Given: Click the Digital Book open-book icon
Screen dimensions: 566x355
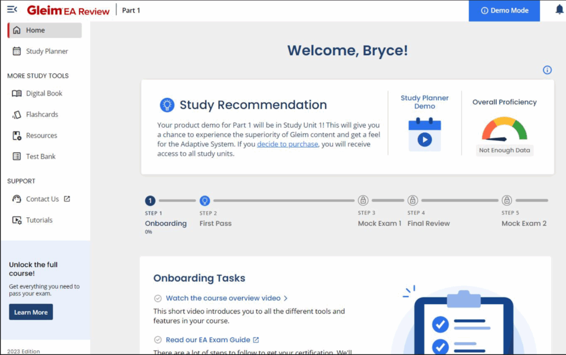Looking at the screenshot, I should click(x=17, y=93).
